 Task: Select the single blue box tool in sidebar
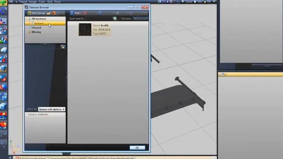click(4, 49)
